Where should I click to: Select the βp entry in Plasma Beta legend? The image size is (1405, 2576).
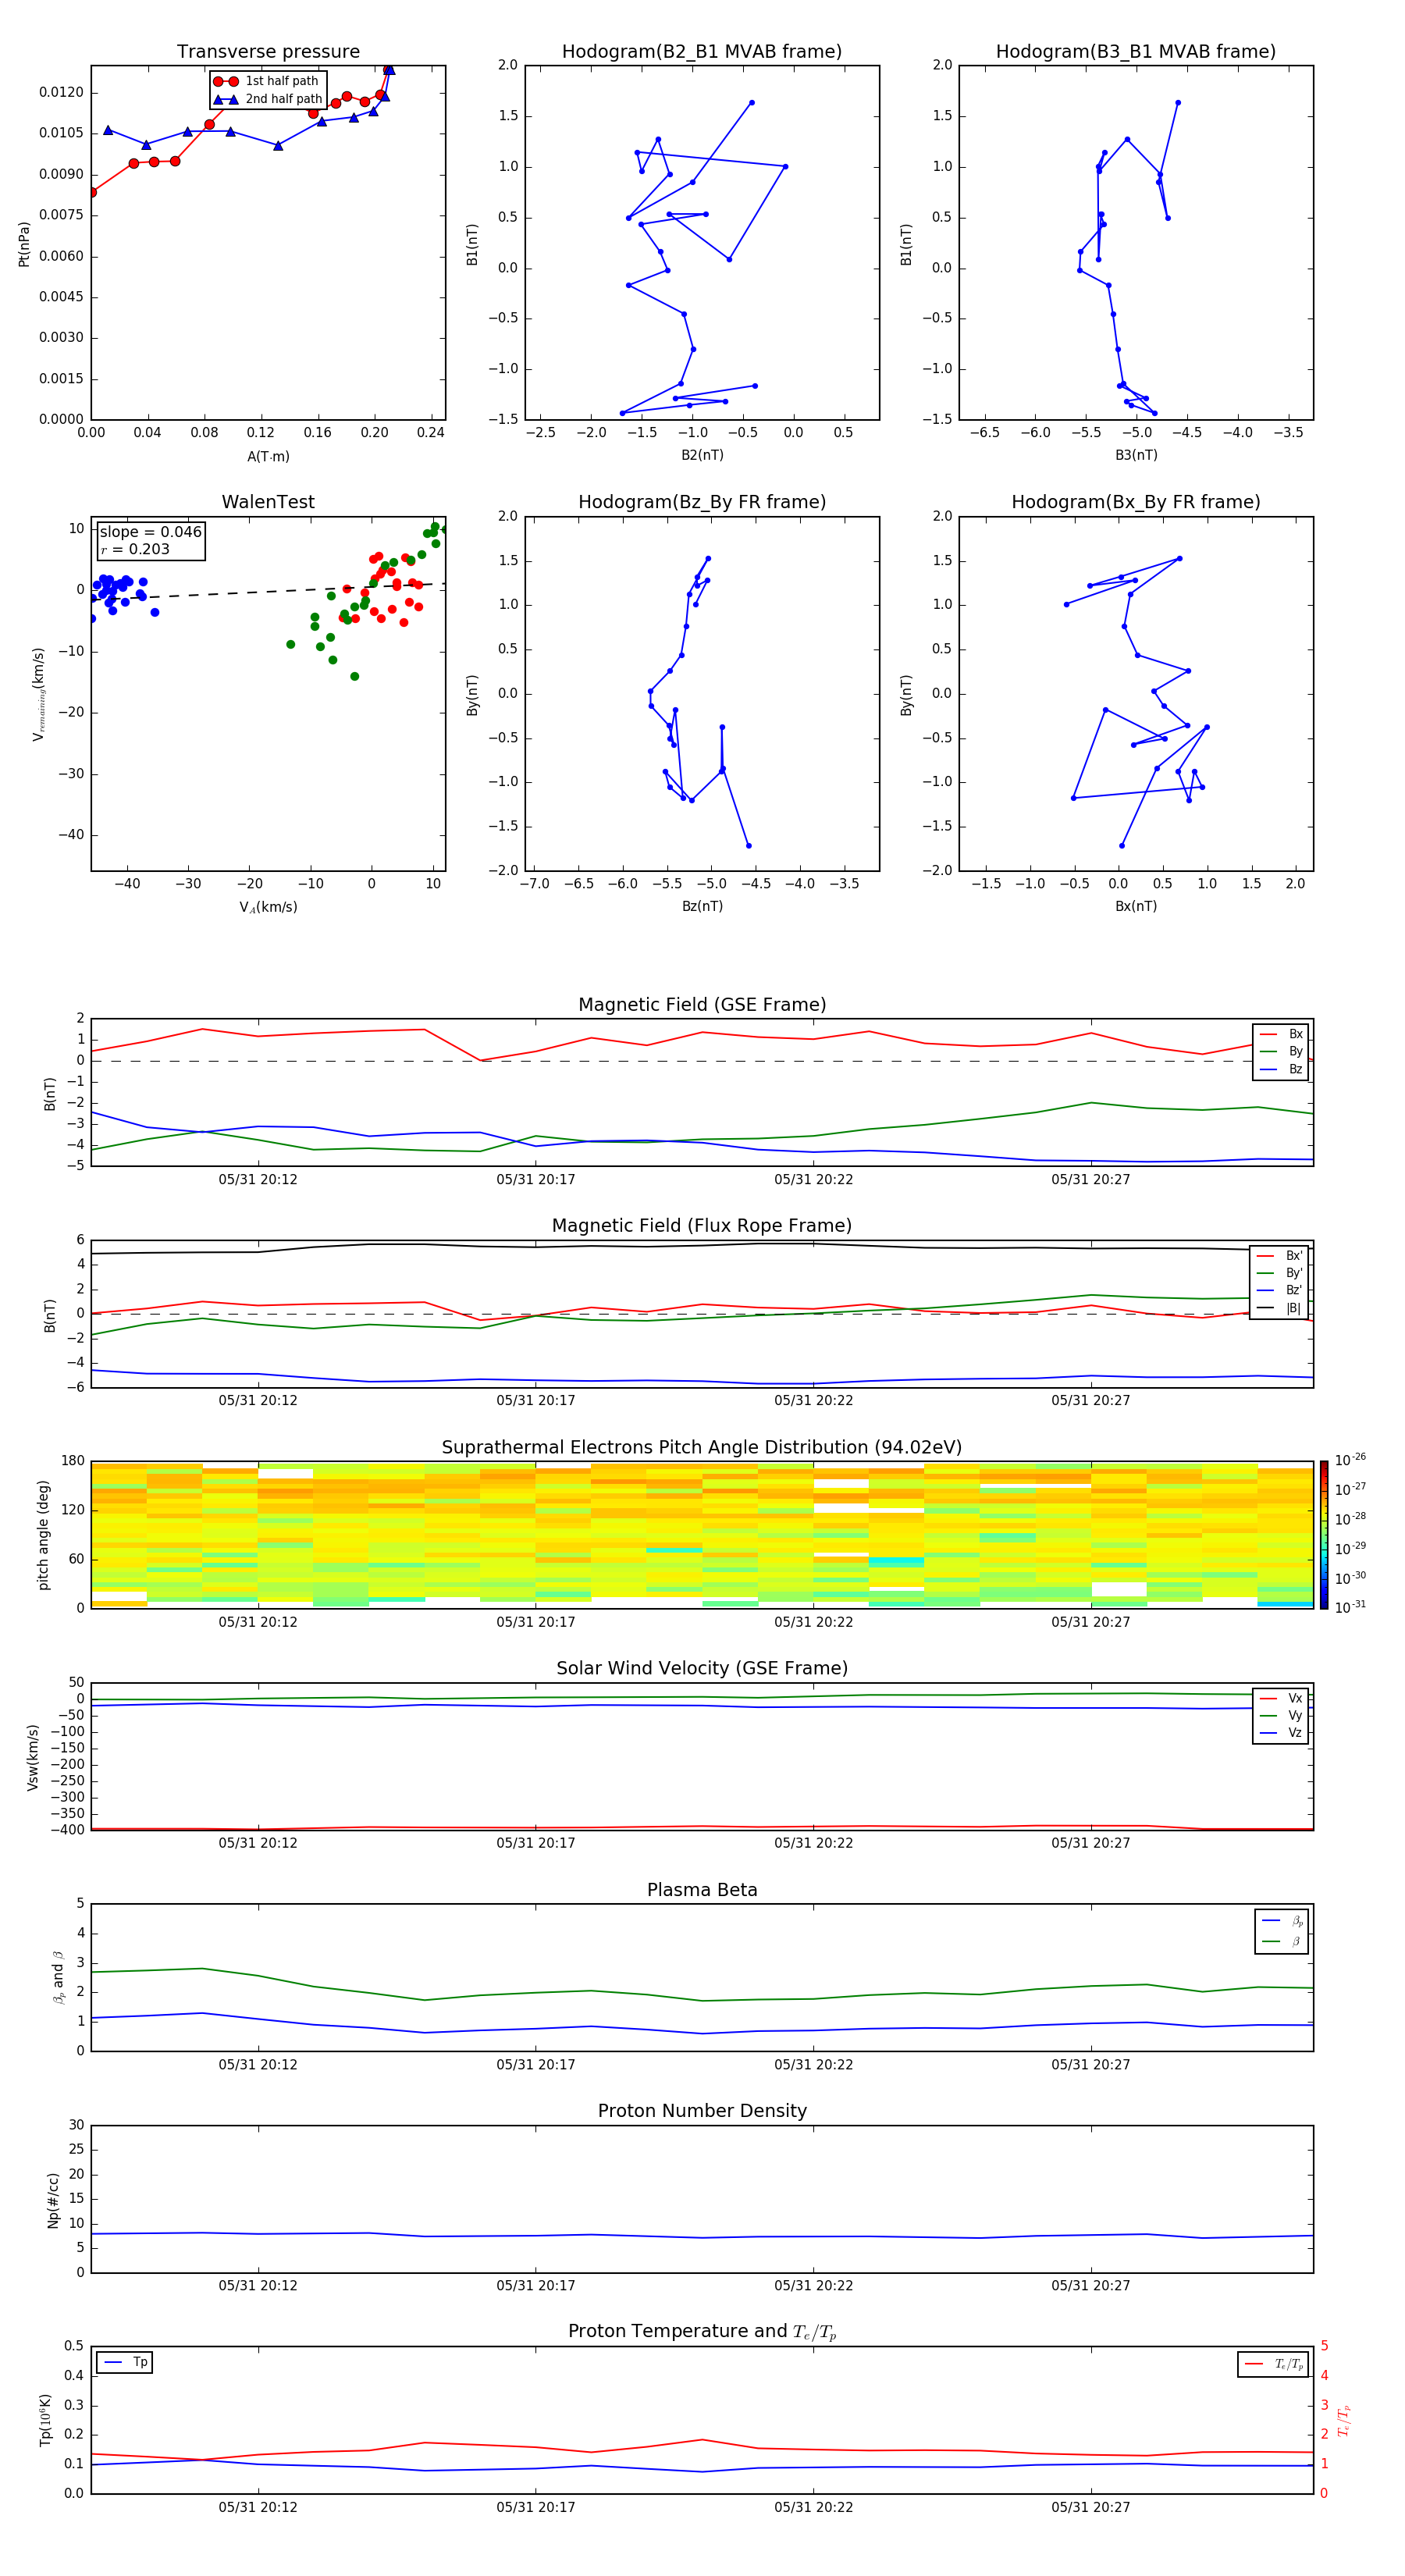click(x=1282, y=1921)
